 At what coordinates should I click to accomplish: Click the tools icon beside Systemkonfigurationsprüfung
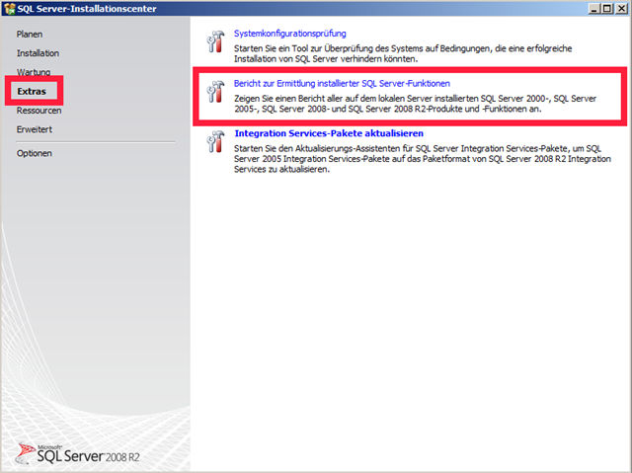[215, 41]
